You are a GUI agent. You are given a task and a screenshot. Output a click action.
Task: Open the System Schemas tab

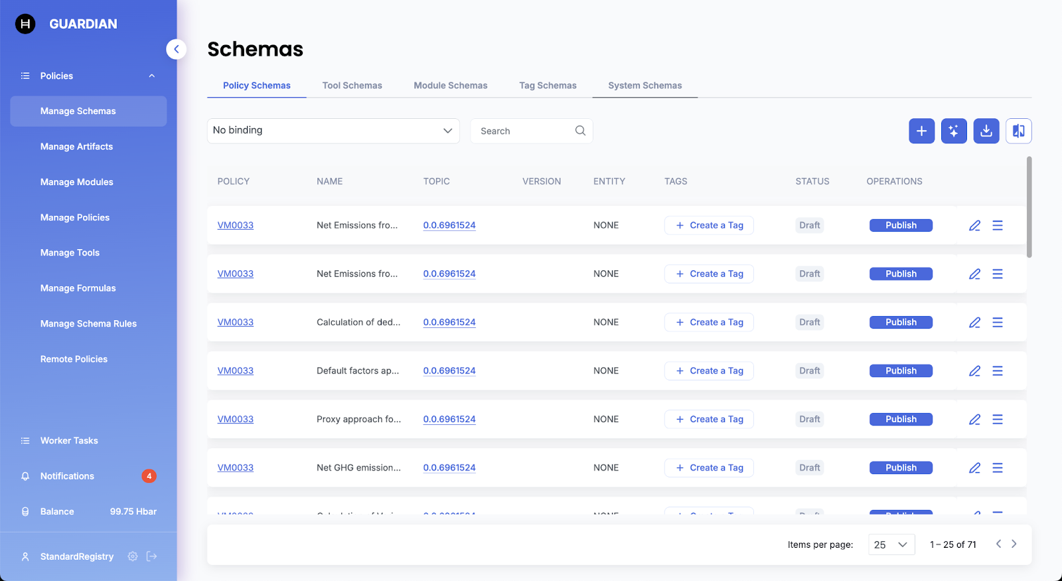tap(645, 86)
